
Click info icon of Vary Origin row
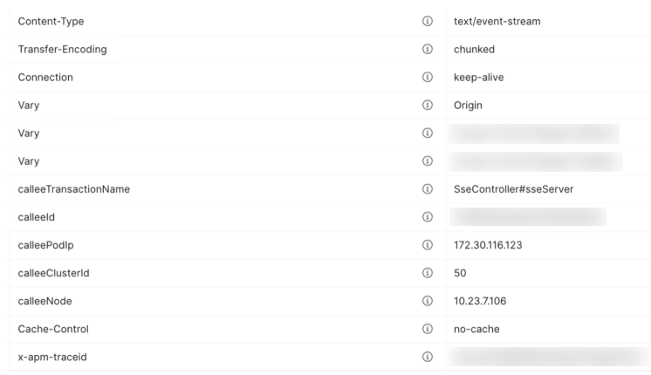(428, 105)
